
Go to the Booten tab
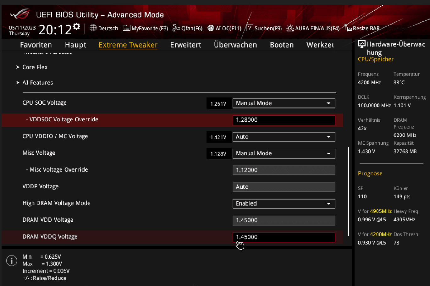(x=282, y=45)
